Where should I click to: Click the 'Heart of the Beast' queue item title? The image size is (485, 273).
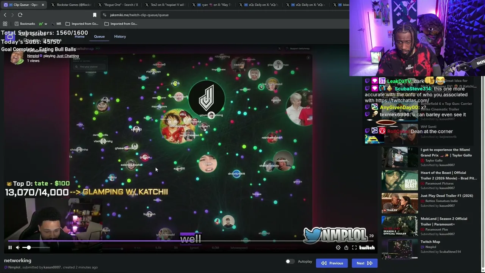tap(449, 176)
